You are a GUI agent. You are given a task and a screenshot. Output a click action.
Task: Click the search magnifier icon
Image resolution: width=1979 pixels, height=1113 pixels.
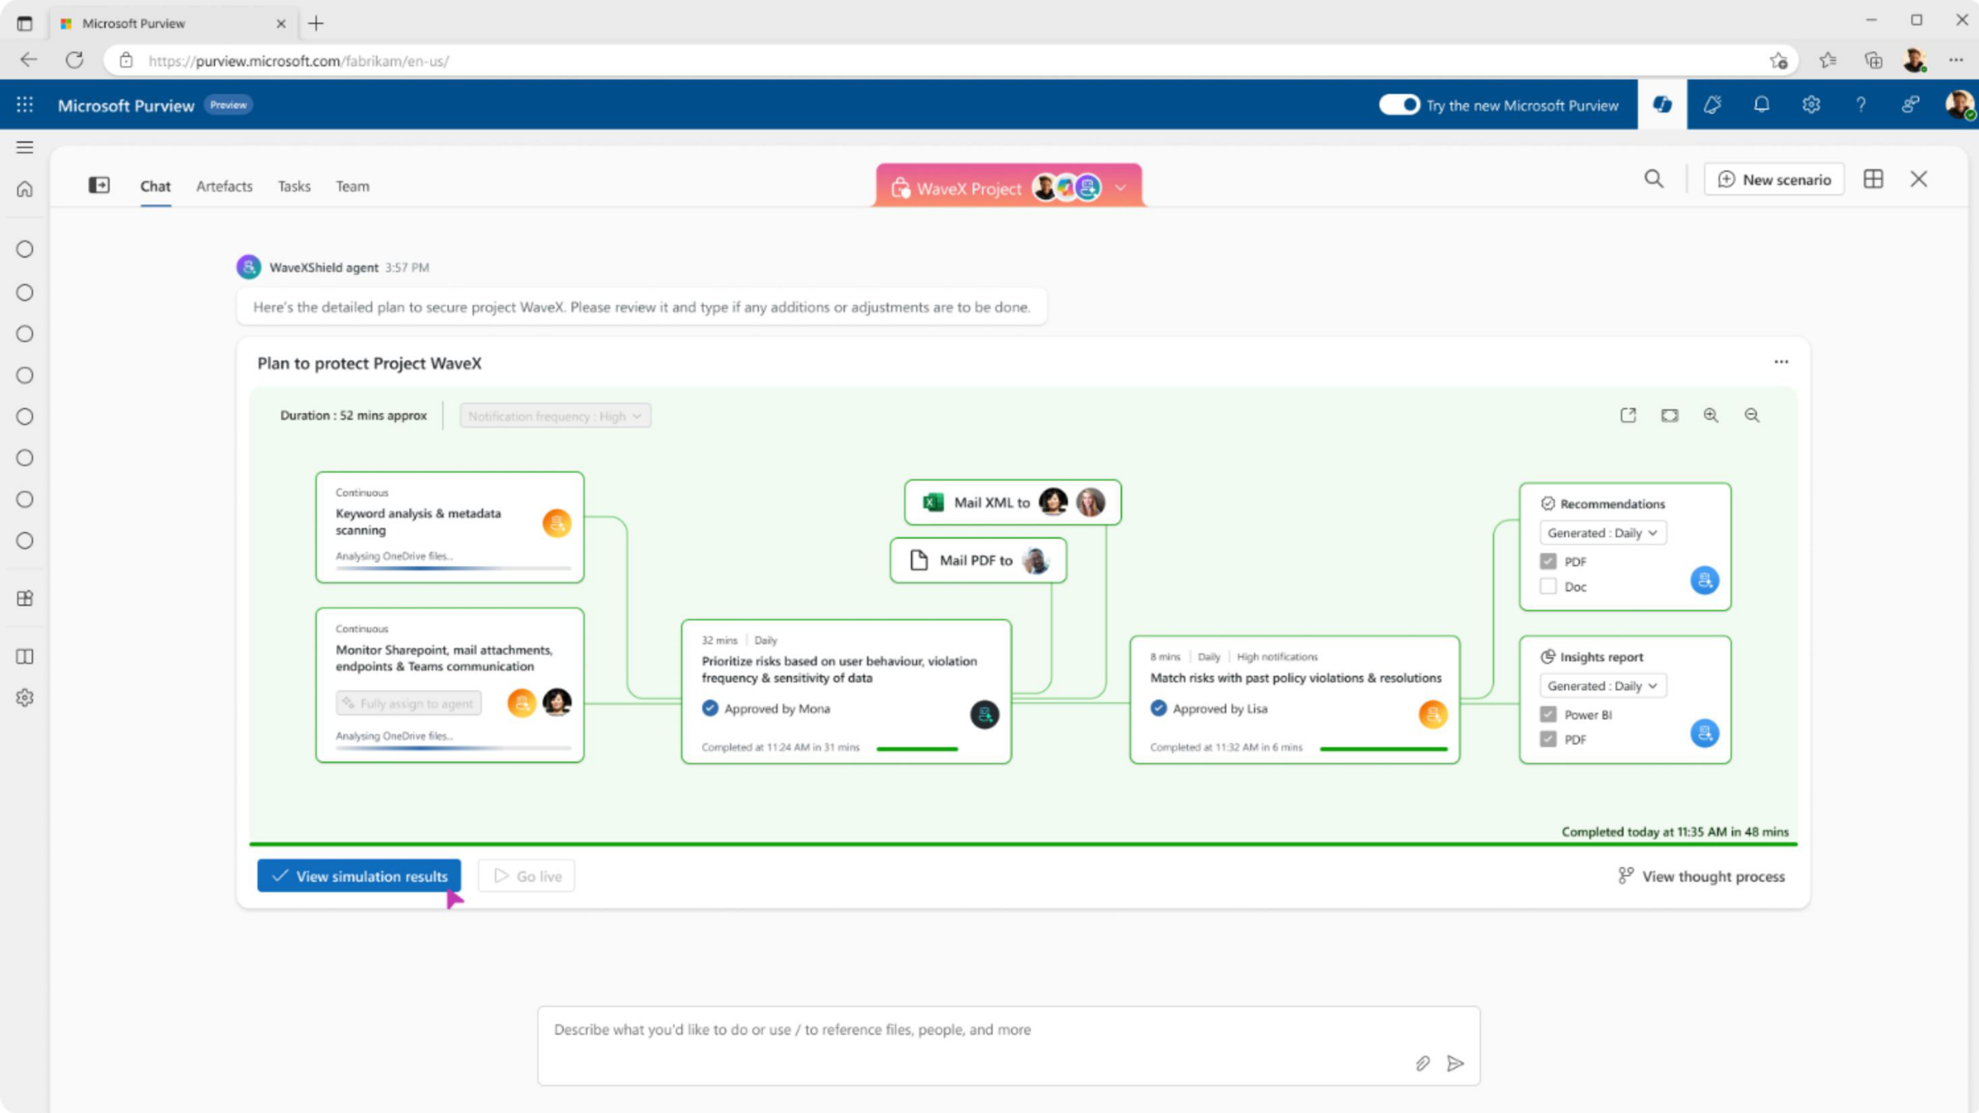[1653, 179]
